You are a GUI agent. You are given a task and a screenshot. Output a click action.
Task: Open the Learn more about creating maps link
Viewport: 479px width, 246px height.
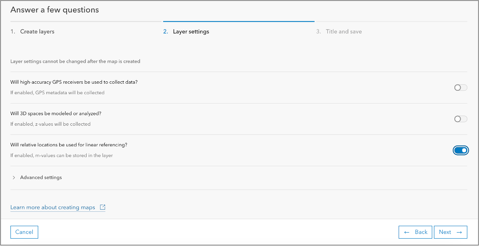(53, 207)
